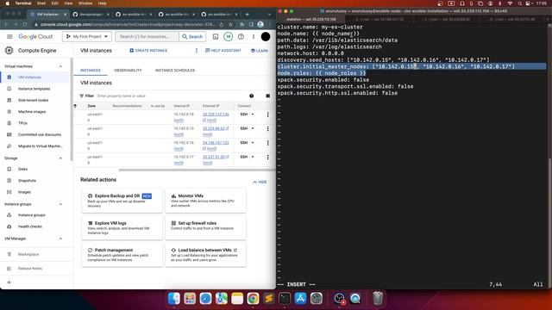The width and height of the screenshot is (552, 310).
Task: Connect via SSH to instance 10.142.0.18
Action: point(243,115)
